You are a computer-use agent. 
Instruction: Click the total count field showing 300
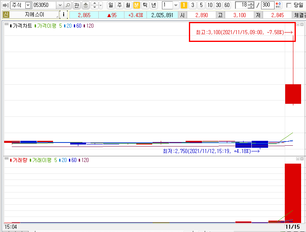pyautogui.click(x=268, y=5)
